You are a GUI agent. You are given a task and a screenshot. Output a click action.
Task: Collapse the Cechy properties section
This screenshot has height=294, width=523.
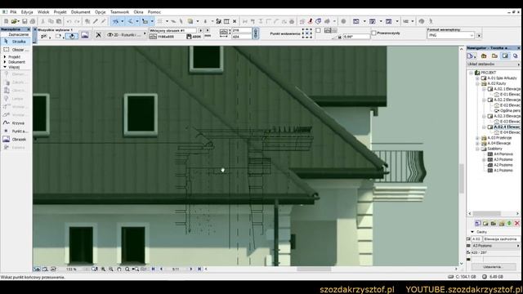pyautogui.click(x=472, y=232)
